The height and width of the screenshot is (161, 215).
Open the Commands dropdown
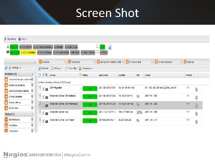[x=86, y=68]
